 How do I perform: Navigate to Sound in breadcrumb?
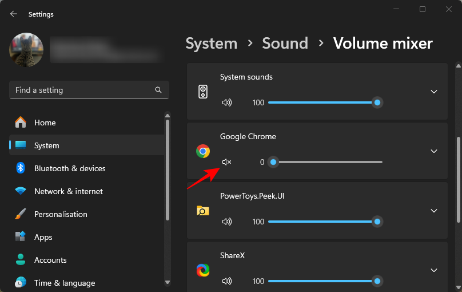(x=285, y=44)
